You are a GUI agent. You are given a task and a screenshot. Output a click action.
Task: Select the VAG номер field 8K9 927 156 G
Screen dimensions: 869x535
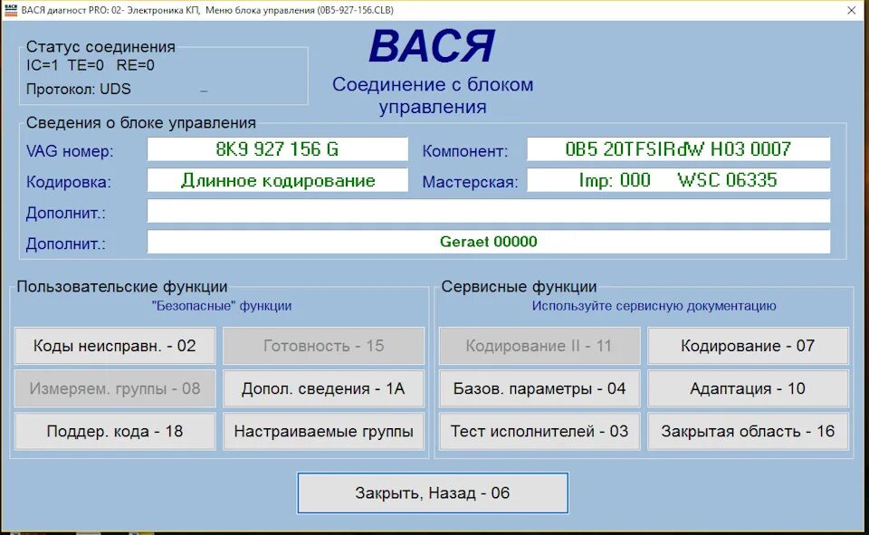click(x=278, y=149)
